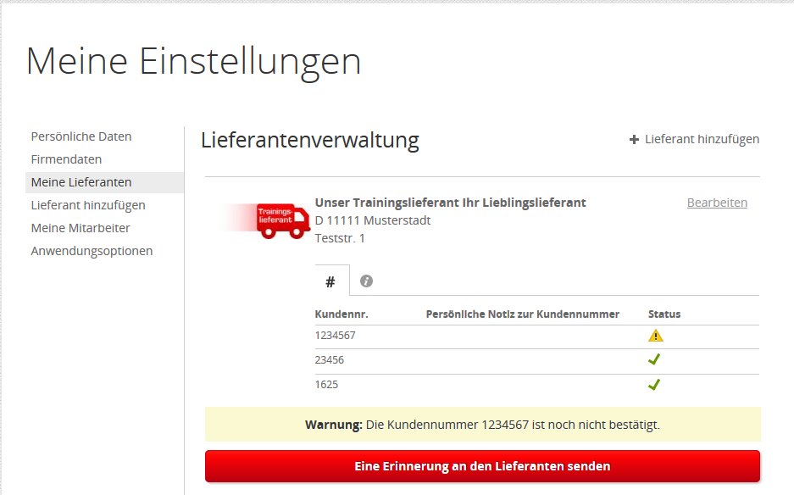This screenshot has width=794, height=495.
Task: Click the Bearbeiten link
Action: [x=717, y=203]
